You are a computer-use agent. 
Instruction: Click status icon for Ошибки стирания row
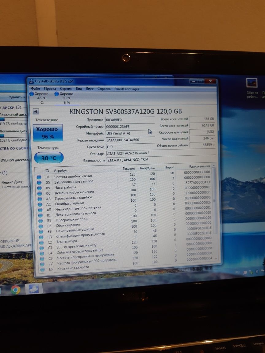[40, 204]
